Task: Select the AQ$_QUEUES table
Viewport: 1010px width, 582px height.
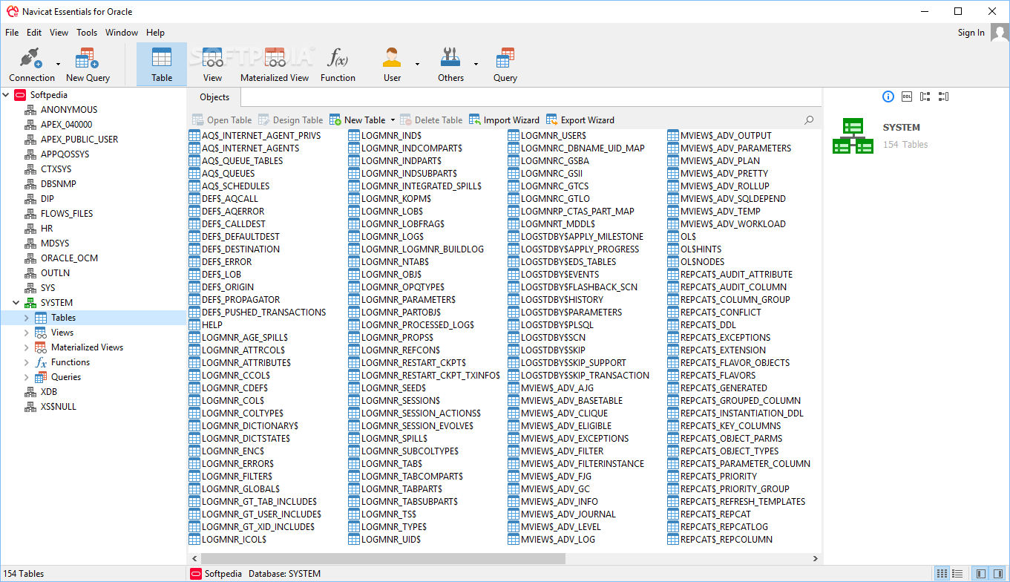Action: tap(222, 174)
